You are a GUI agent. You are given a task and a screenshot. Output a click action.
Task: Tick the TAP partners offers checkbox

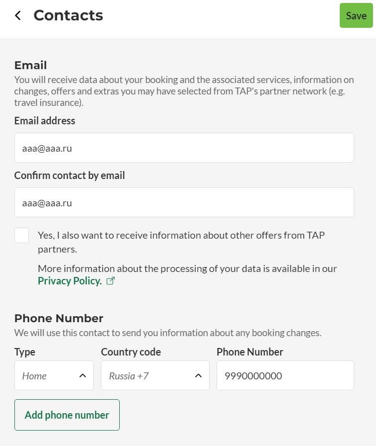click(21, 235)
